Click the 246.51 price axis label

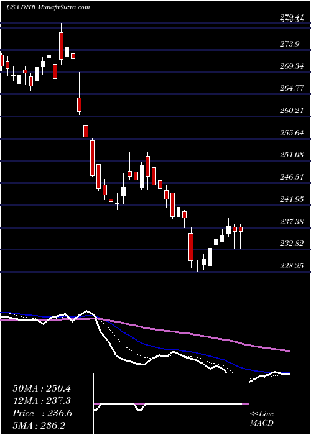coord(291,177)
